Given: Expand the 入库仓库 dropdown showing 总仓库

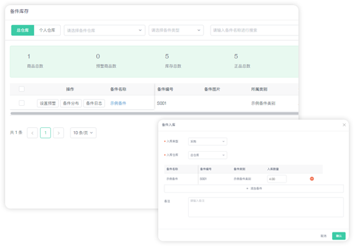Looking at the screenshot, I should 207,155.
